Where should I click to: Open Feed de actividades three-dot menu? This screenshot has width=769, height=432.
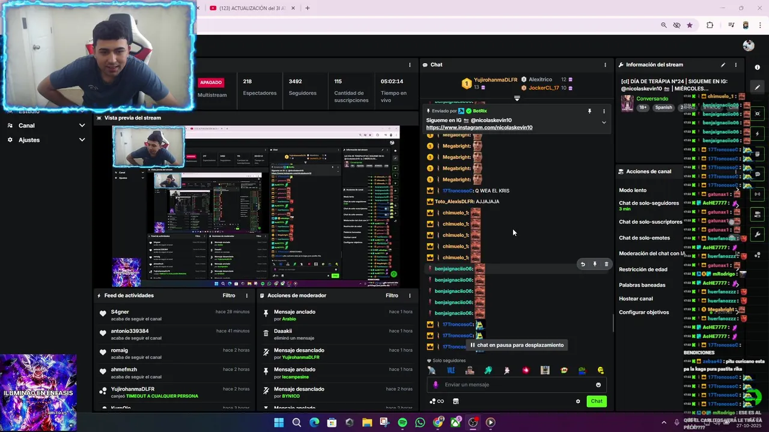tap(246, 295)
